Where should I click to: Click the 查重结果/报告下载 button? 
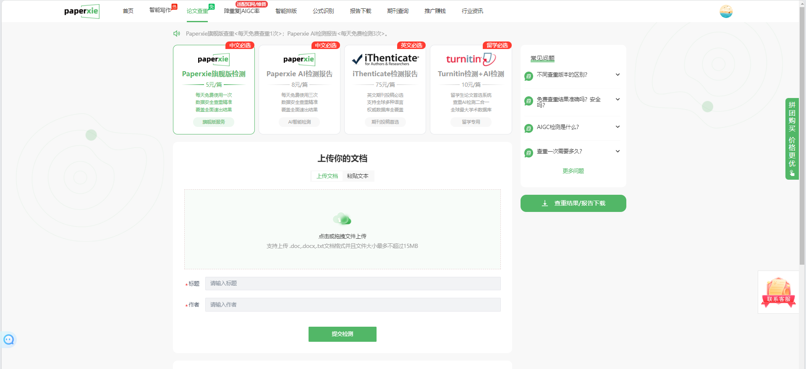(573, 204)
